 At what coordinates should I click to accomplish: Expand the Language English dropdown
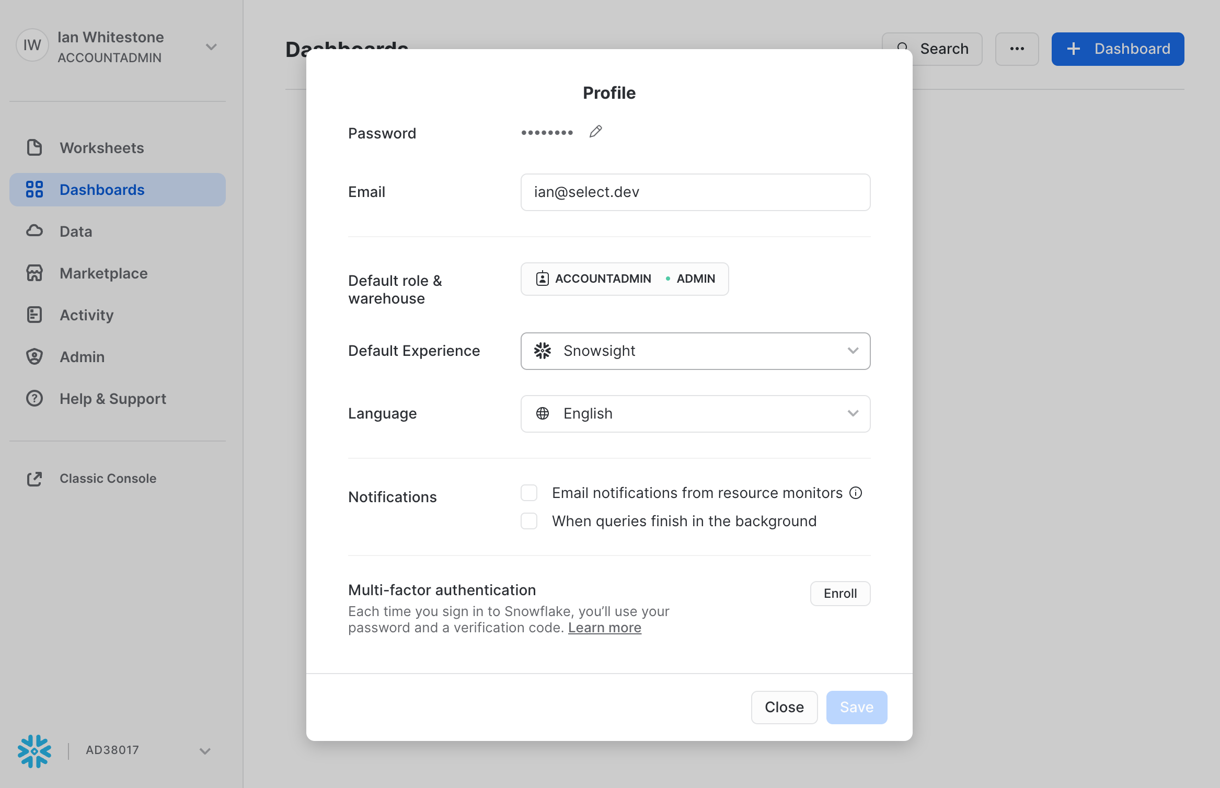[x=695, y=414]
